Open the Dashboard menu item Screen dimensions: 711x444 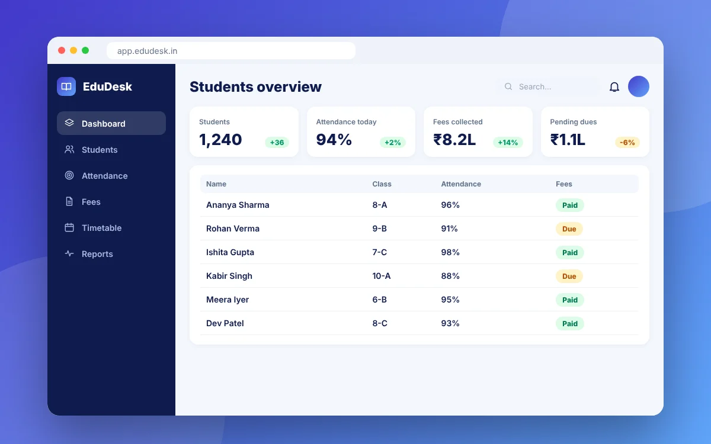pyautogui.click(x=111, y=123)
